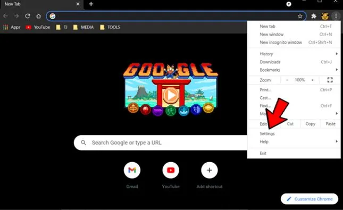Select the green marble in the Doodle
Image resolution: width=343 pixels, height=210 pixels.
pos(171,111)
